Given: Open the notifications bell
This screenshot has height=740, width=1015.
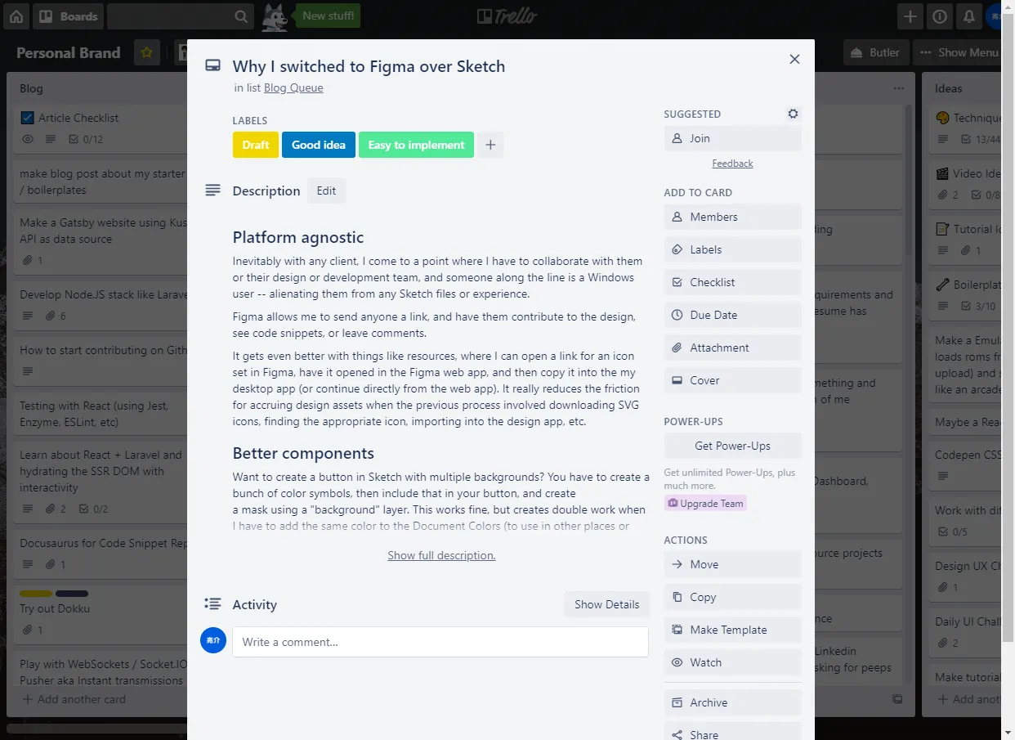Looking at the screenshot, I should pos(969,16).
